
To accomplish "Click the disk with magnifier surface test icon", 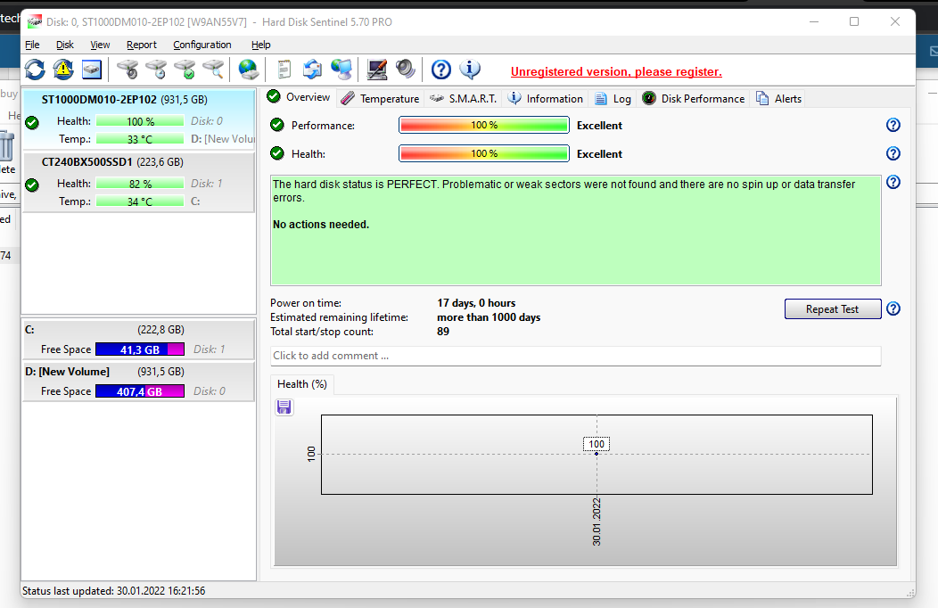I will point(214,70).
